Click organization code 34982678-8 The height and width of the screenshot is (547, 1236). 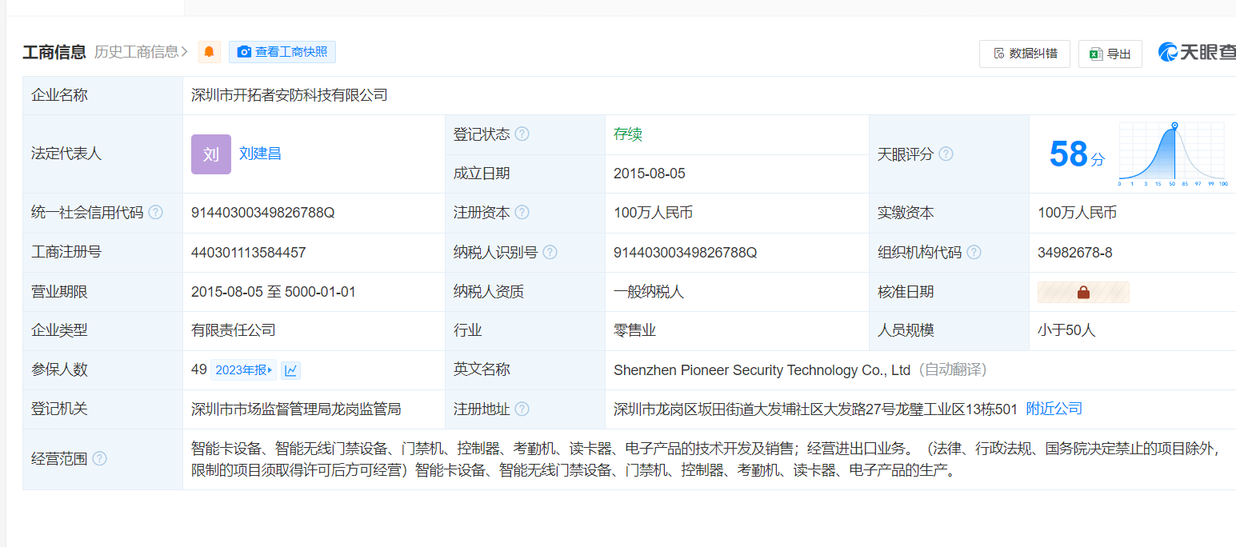(1074, 252)
